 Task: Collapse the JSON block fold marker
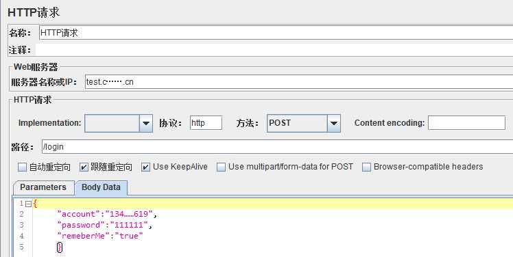point(29,204)
